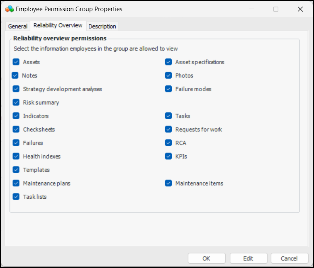314x268 pixels.
Task: Open the Description tab
Action: (x=102, y=26)
